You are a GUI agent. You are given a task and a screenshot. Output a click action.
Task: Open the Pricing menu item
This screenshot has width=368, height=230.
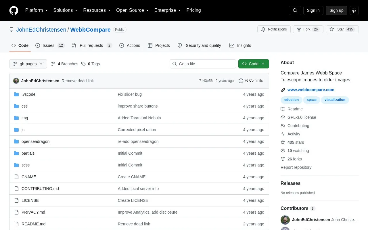[x=193, y=10]
